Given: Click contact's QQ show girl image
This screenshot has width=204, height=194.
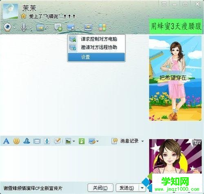Looking at the screenshot, I should 175,78.
